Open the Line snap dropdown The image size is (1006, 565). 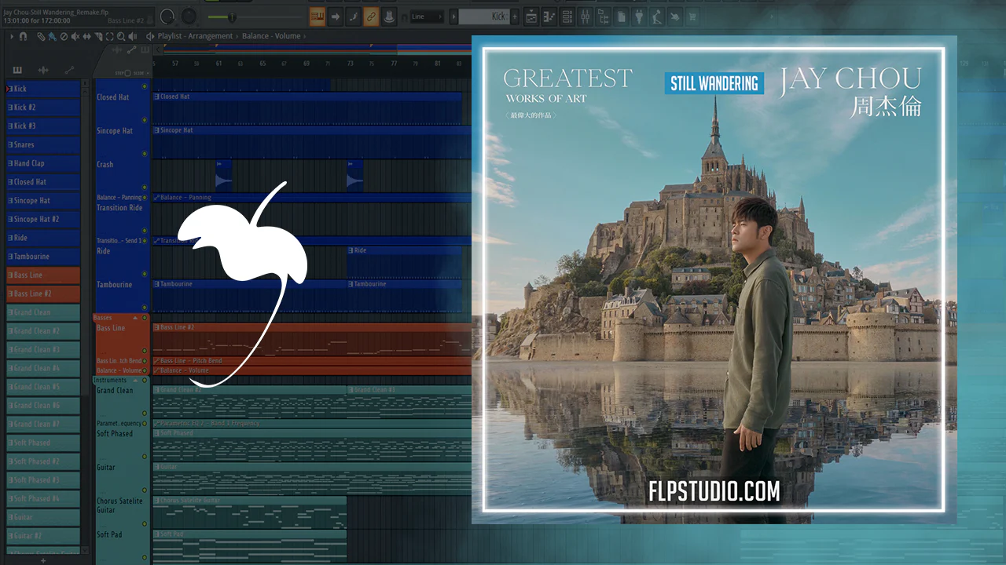428,16
